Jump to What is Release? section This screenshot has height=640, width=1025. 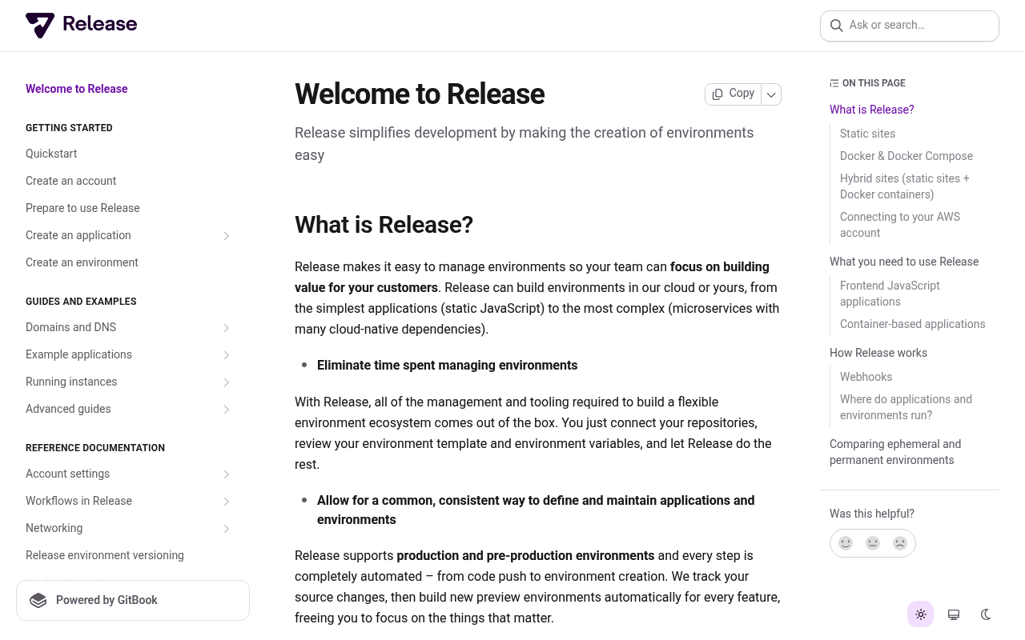click(871, 110)
